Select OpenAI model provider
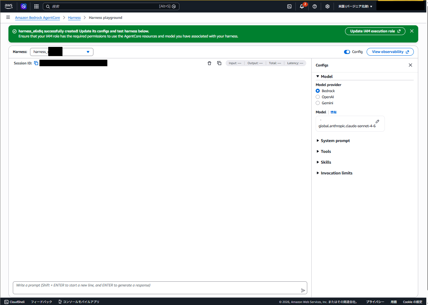Viewport: 428px width, 305px height. tap(318, 97)
